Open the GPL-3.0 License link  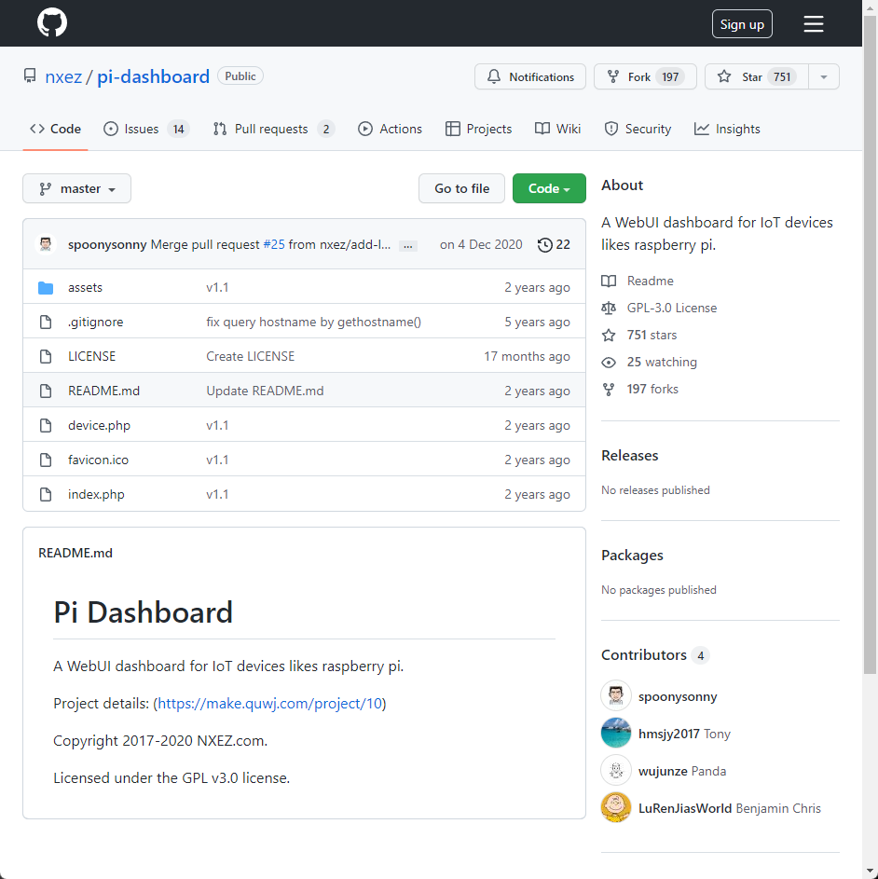tap(672, 308)
